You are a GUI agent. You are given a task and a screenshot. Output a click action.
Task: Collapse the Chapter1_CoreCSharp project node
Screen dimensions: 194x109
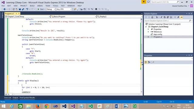tap(146, 27)
